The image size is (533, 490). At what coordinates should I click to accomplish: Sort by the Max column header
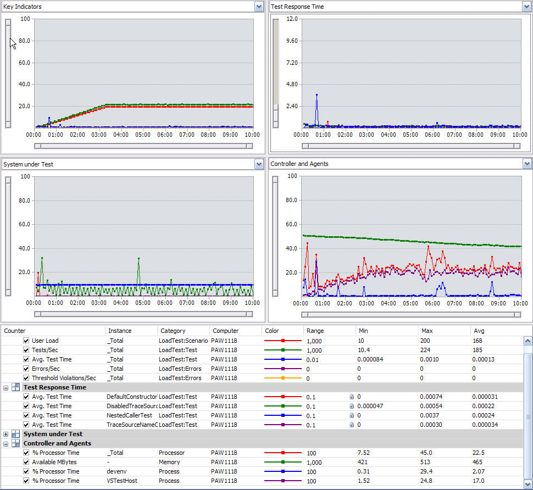tap(445, 331)
